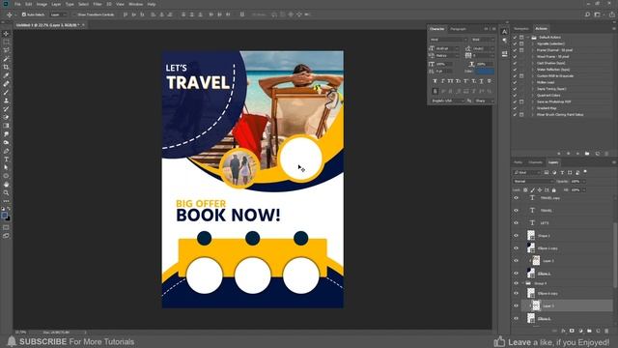Open font family dropdown in Character panel
The height and width of the screenshot is (348, 618).
(x=448, y=40)
